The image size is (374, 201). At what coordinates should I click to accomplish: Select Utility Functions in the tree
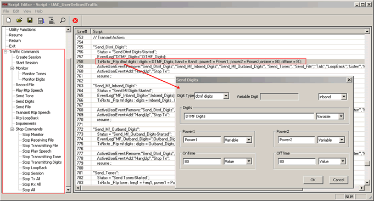(x=23, y=30)
